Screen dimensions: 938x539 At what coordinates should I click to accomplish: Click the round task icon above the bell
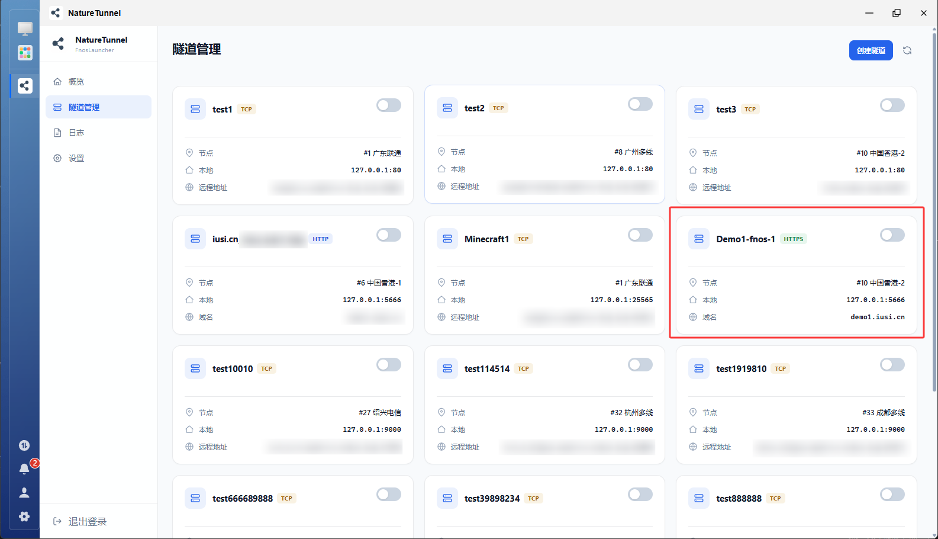[24, 445]
